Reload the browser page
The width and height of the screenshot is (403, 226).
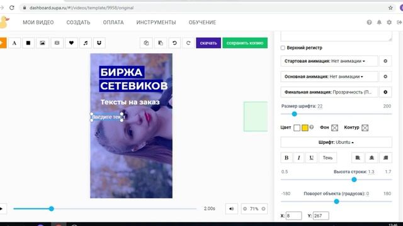click(x=12, y=8)
